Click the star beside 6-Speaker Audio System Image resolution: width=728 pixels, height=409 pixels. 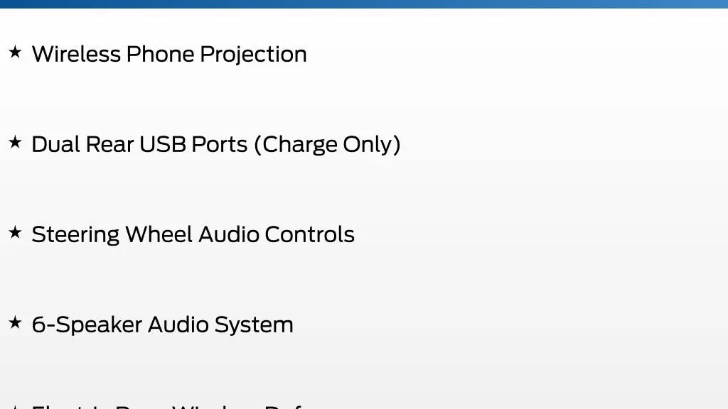pos(15,322)
